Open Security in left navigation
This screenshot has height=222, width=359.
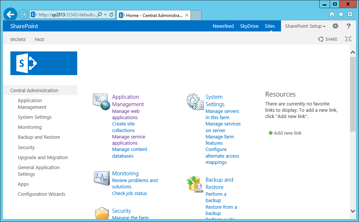pos(26,147)
